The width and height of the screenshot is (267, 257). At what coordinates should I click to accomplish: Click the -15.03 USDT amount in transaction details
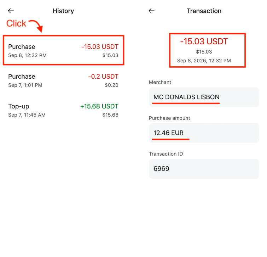204,41
